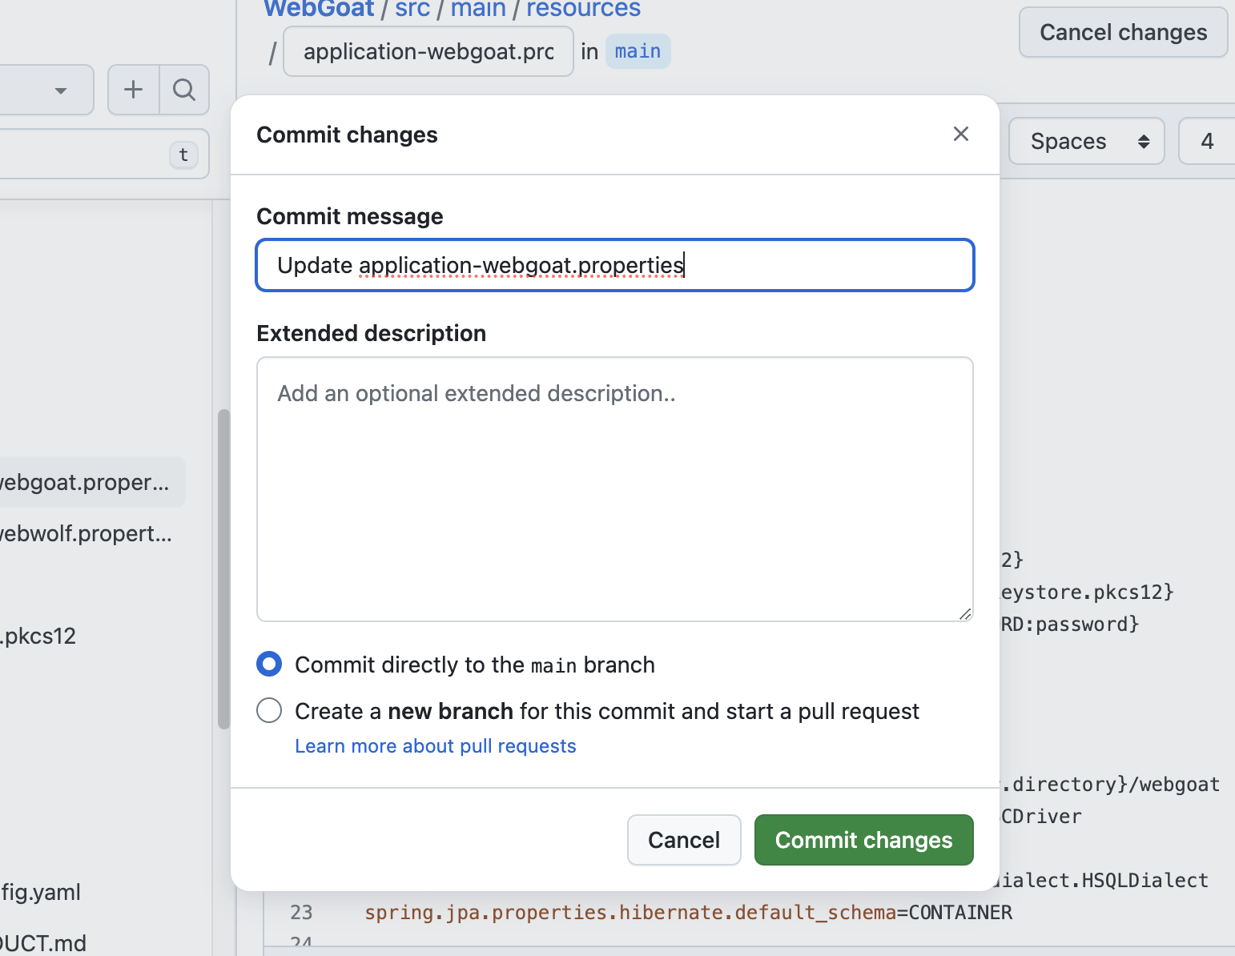Screen dimensions: 1235x956
Task: Close the Commit changes dialog
Action: click(x=961, y=134)
